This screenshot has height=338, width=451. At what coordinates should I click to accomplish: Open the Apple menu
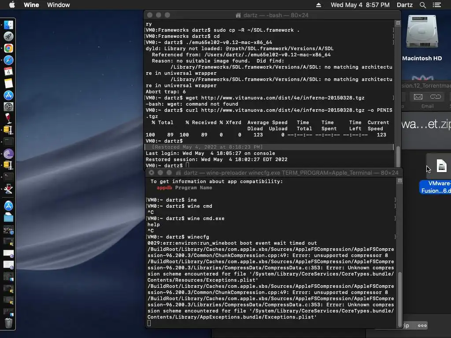(12, 5)
